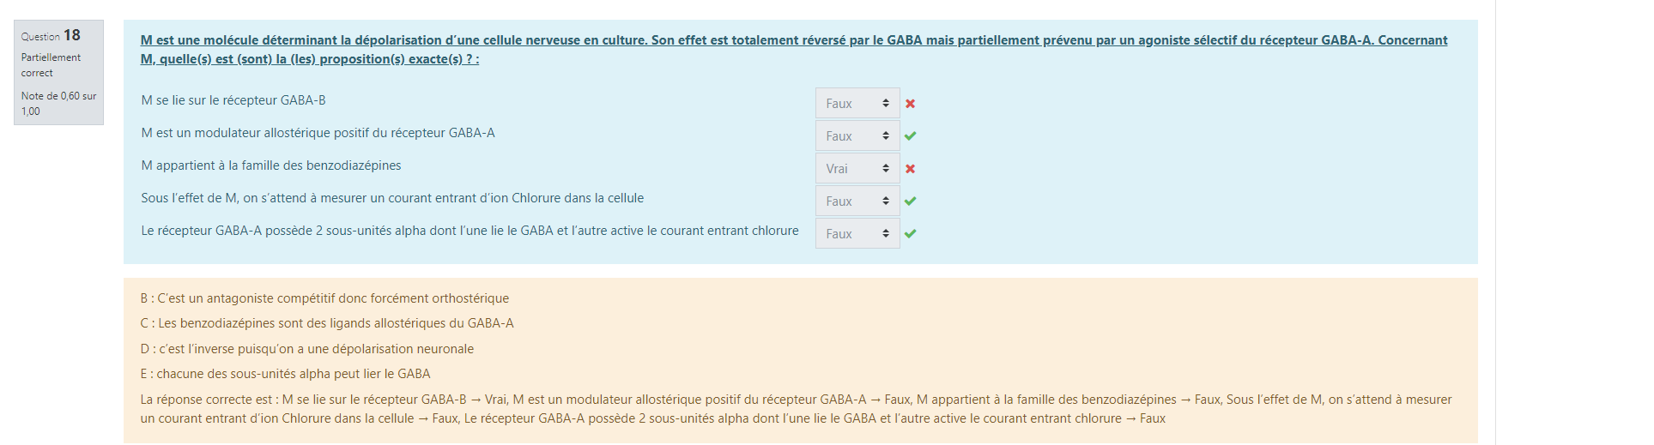The height and width of the screenshot is (445, 1654).
Task: Click feedback line D about dépolarisation neuronale
Action: (307, 349)
